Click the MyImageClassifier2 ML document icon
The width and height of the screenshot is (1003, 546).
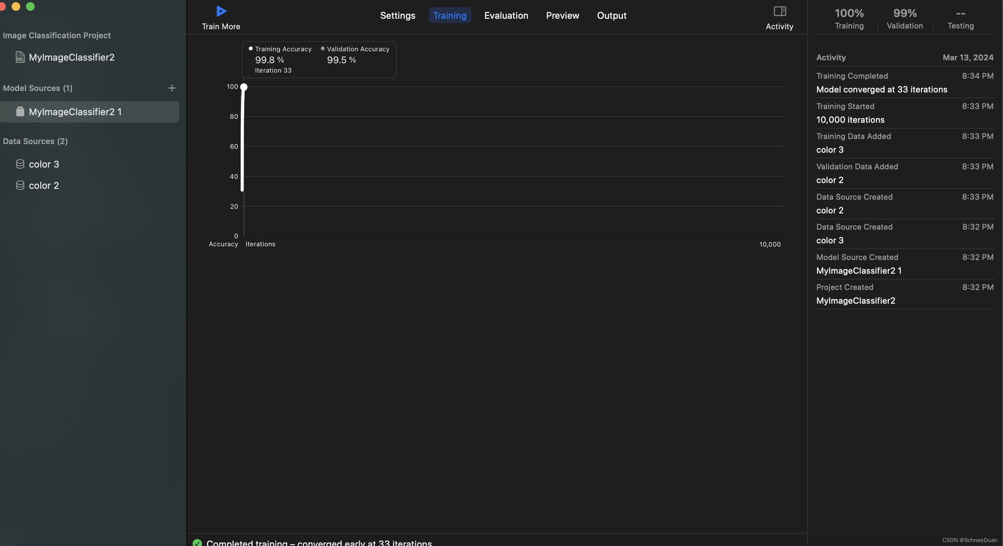[x=20, y=57]
